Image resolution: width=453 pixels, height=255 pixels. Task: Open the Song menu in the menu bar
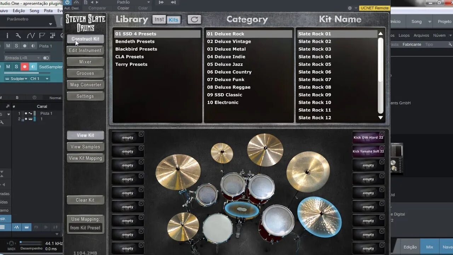34,11
